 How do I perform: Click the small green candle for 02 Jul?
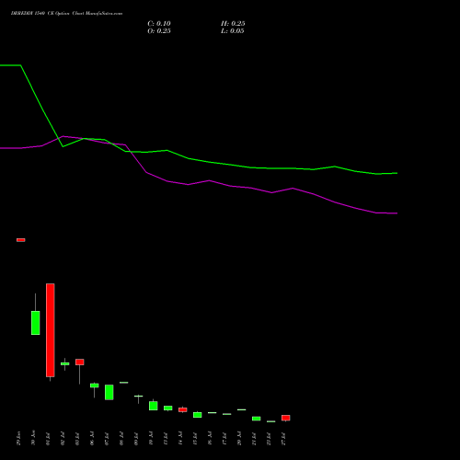pos(65,363)
